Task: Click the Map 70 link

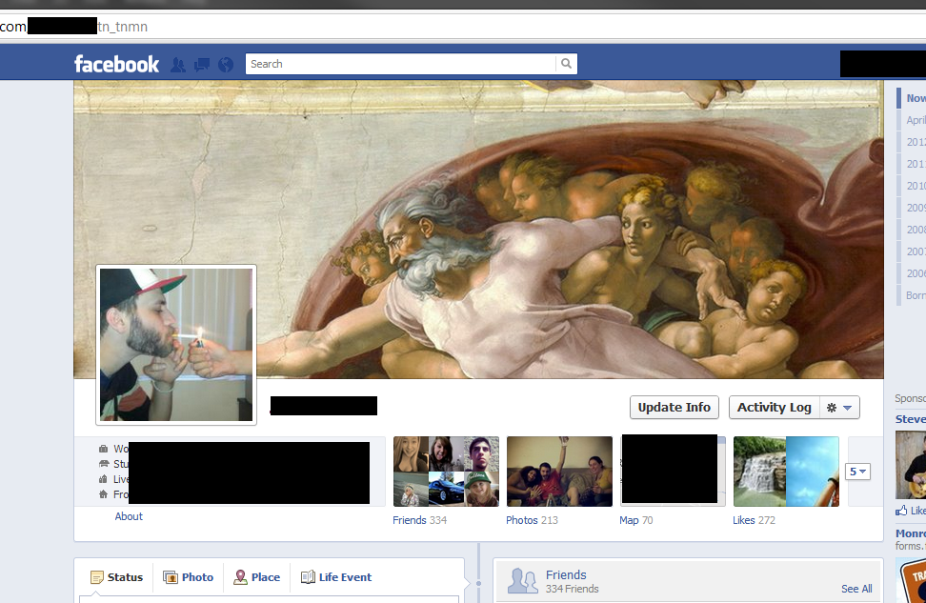Action: (636, 520)
